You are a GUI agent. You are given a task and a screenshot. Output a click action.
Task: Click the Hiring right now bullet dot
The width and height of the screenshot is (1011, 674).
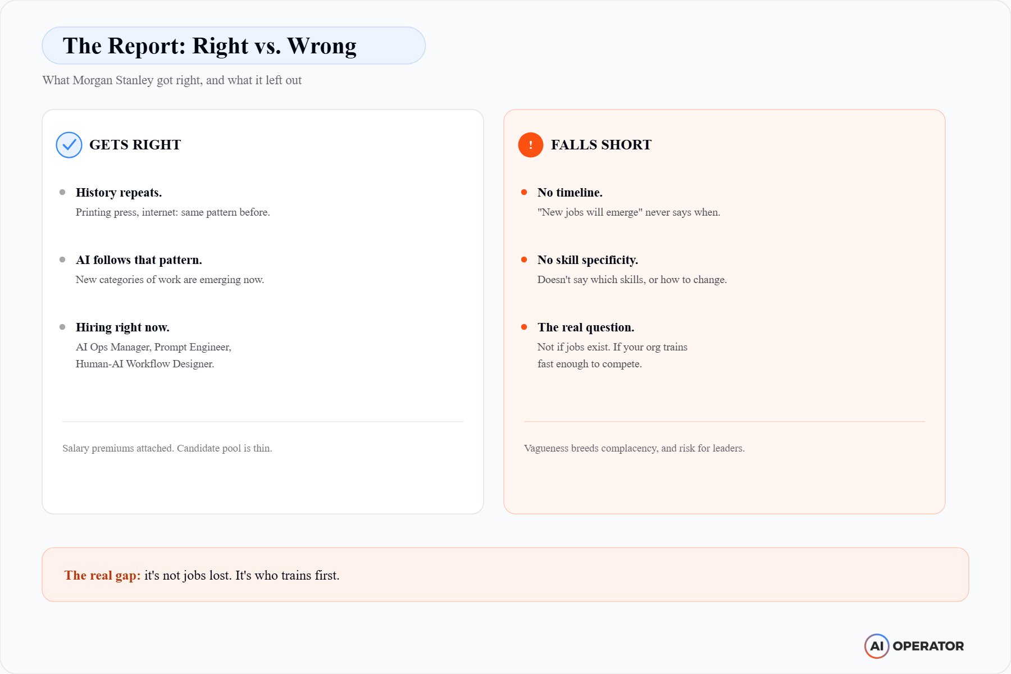(x=62, y=327)
